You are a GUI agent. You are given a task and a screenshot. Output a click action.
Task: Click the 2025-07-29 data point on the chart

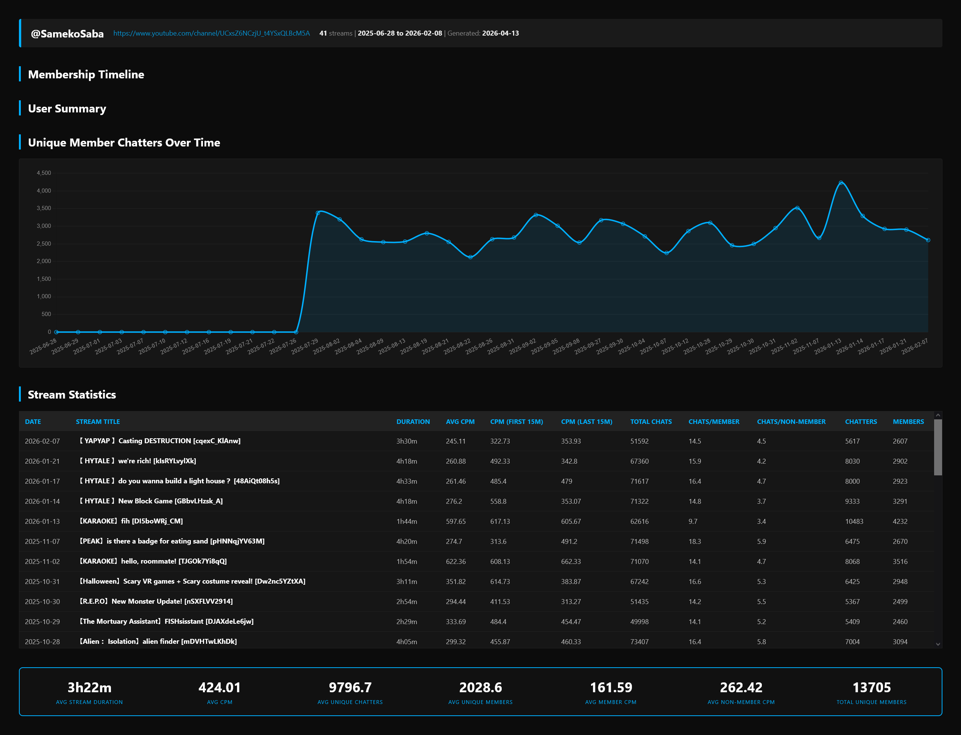click(x=318, y=213)
